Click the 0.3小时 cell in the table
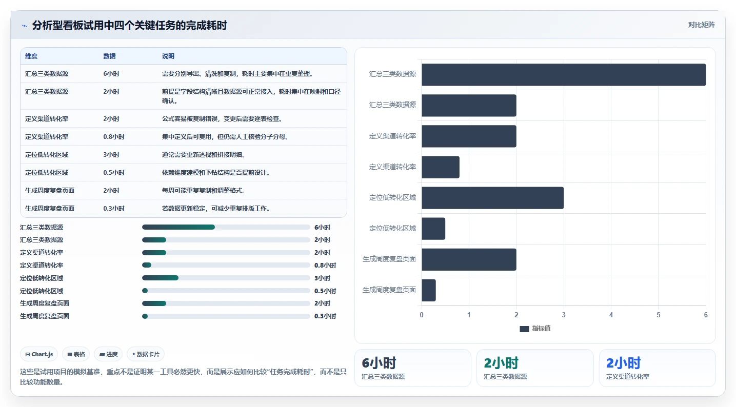This screenshot has width=736, height=407. point(114,209)
